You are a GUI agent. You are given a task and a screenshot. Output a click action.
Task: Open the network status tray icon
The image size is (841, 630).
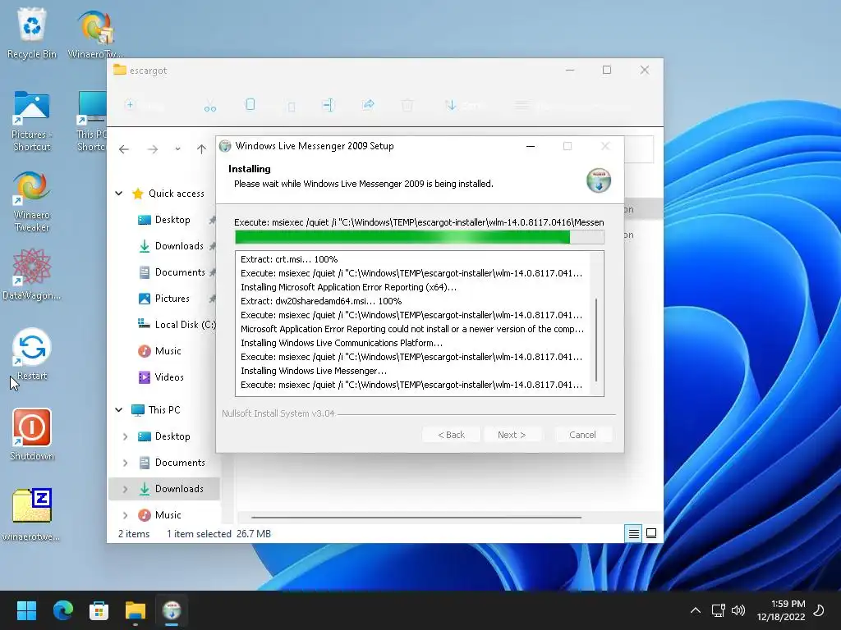point(718,610)
